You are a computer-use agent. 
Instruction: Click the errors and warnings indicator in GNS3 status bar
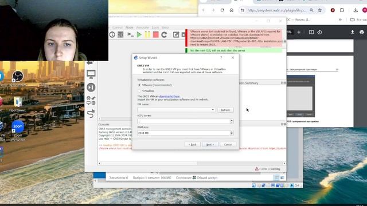(267, 169)
